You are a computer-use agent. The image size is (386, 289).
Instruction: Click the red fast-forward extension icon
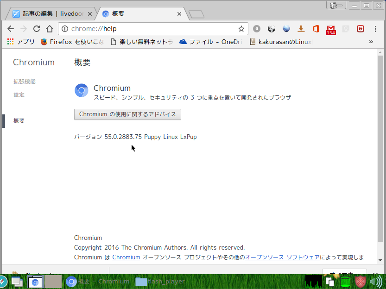[361, 29]
